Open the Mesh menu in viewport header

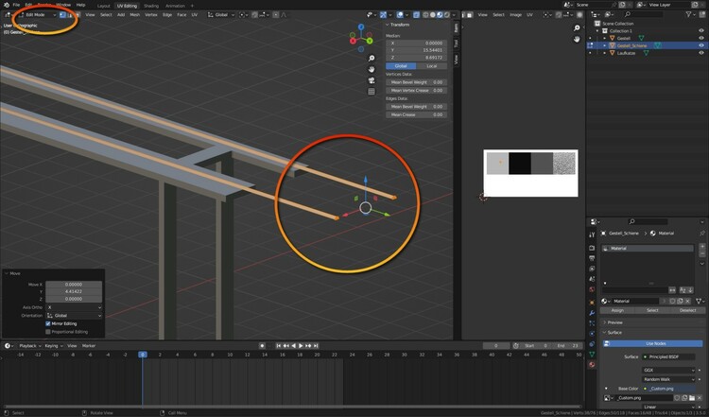pyautogui.click(x=133, y=15)
